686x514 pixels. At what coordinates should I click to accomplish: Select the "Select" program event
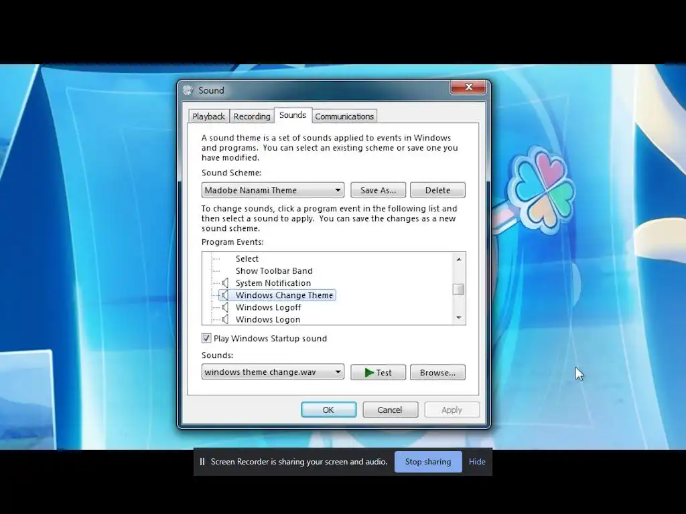click(247, 258)
